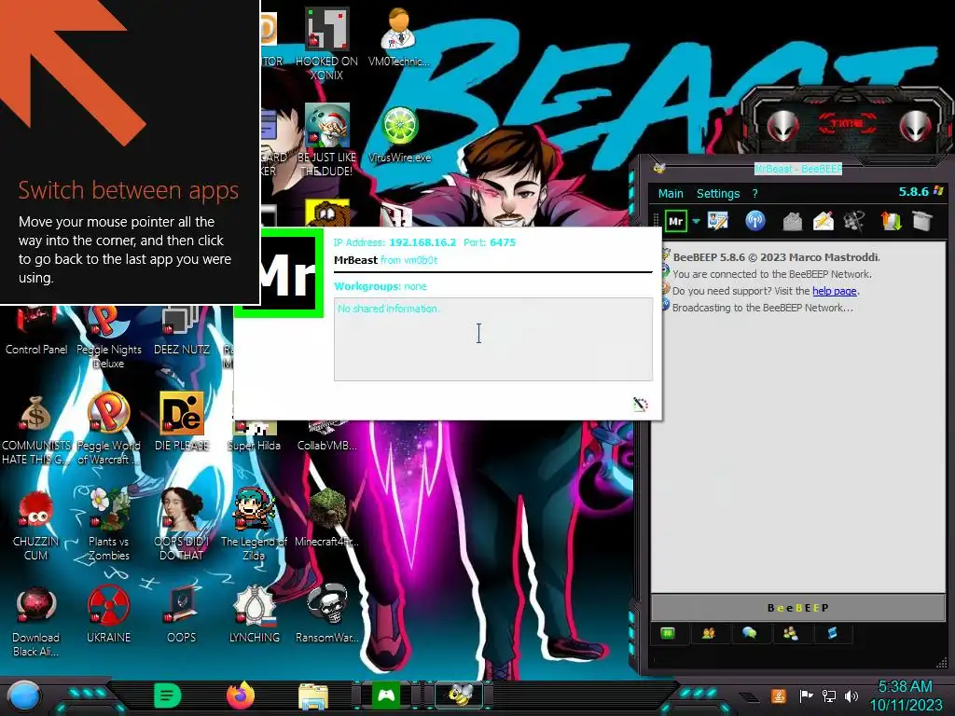Click the gray open envelope icon
Screen dimensions: 955x716
[x=792, y=221]
